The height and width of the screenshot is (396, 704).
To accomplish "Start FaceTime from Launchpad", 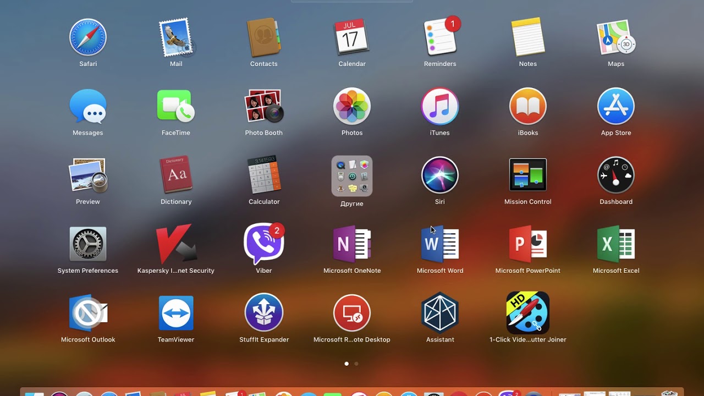I will [x=176, y=107].
